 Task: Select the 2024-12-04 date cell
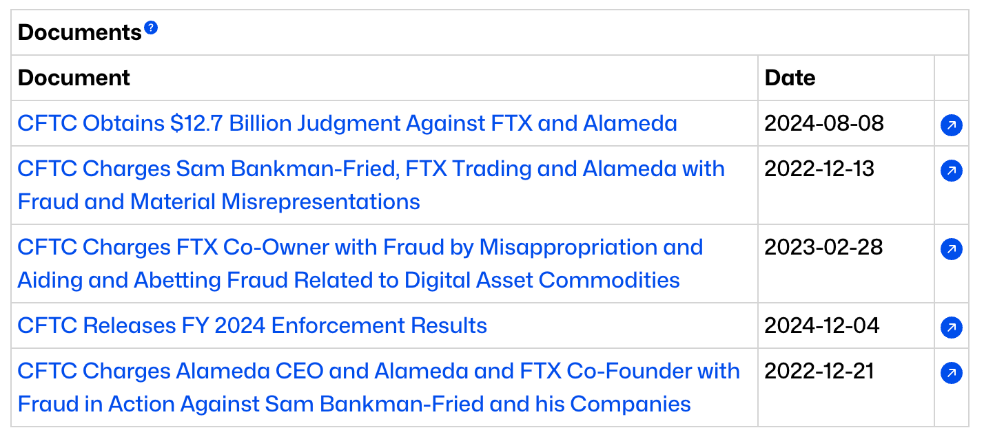[822, 325]
